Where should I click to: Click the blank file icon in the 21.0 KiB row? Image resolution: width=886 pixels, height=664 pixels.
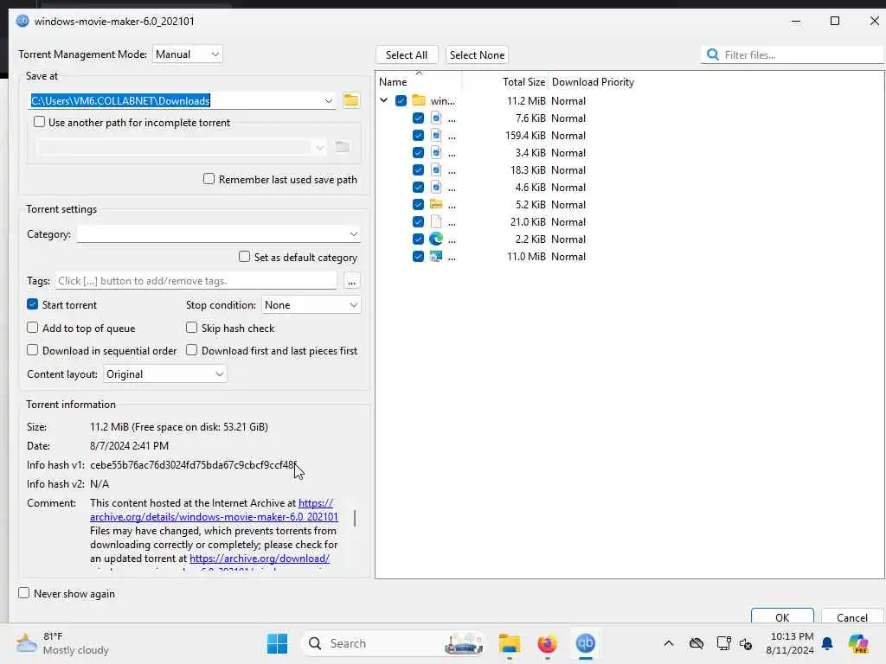(x=436, y=221)
